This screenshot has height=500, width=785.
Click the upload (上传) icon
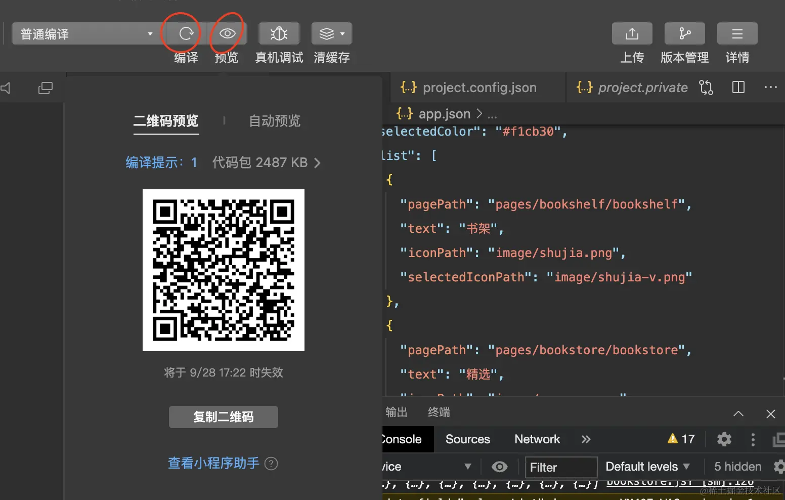632,33
